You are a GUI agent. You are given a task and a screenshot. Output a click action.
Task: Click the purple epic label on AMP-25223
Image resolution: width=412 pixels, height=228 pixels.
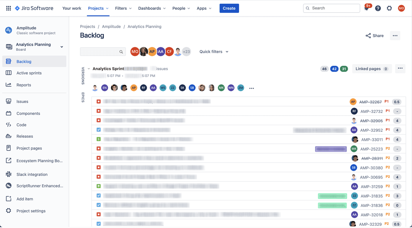click(x=331, y=149)
